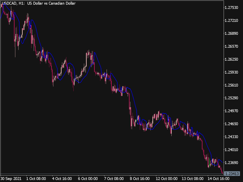Click the 30 Sep 2021 date label

point(11,179)
